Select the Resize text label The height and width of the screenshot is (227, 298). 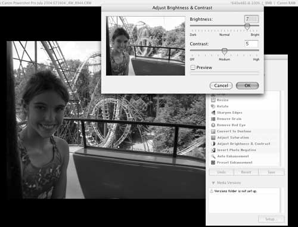point(222,100)
